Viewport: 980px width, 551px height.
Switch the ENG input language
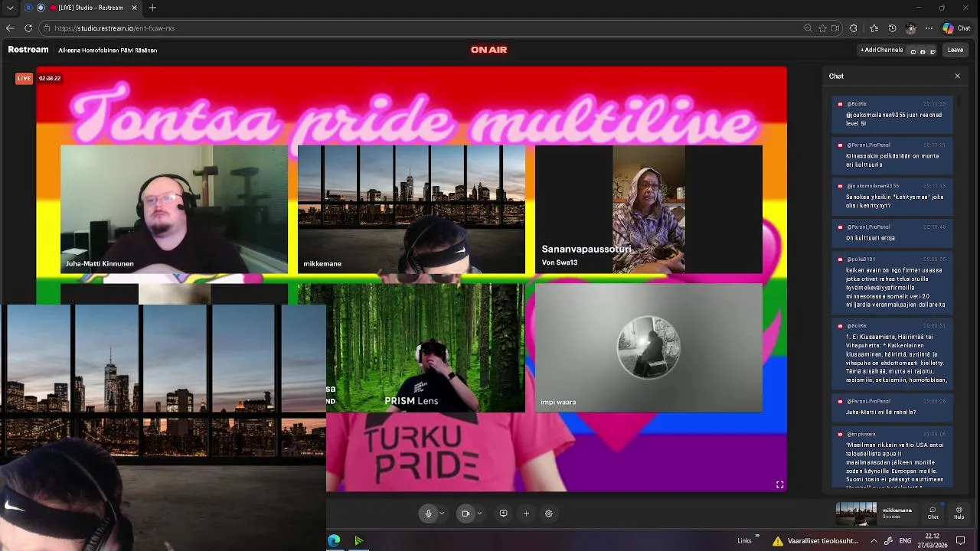point(905,541)
